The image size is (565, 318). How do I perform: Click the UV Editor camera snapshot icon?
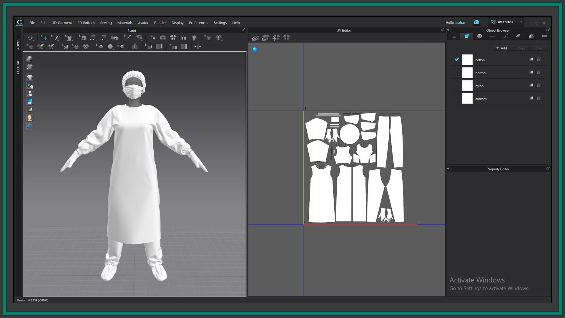pyautogui.click(x=255, y=38)
